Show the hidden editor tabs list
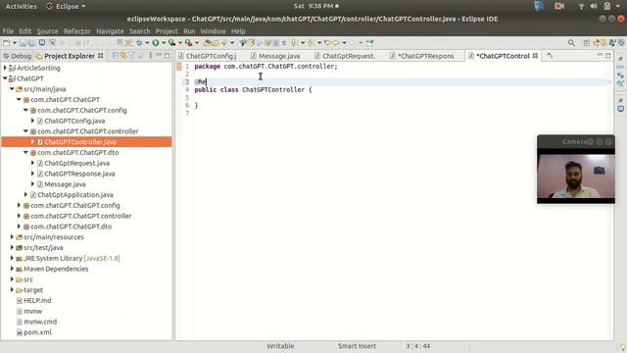 point(550,56)
